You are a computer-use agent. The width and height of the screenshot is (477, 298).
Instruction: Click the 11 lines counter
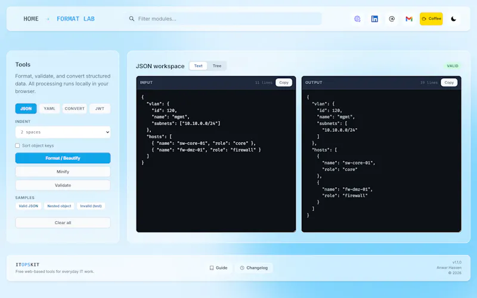(264, 83)
